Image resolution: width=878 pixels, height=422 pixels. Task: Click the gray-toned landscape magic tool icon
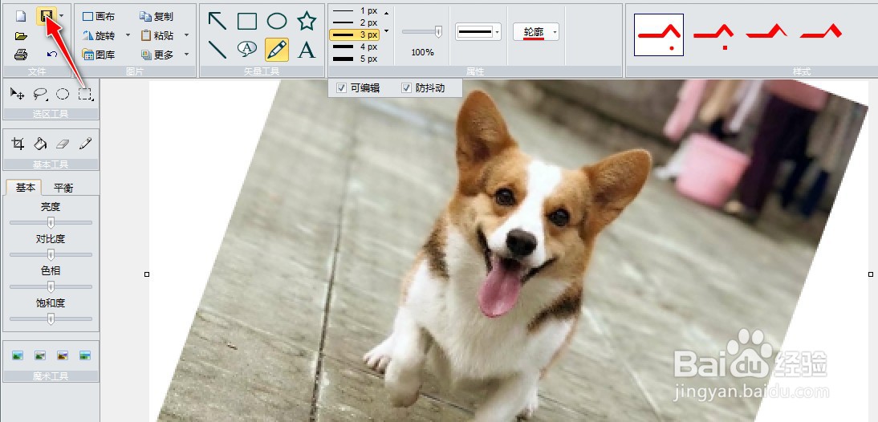(x=40, y=355)
